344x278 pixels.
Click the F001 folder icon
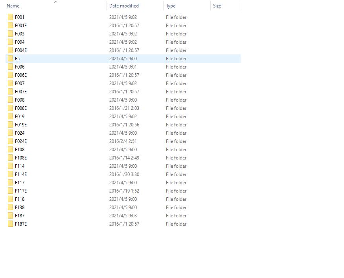[10, 17]
